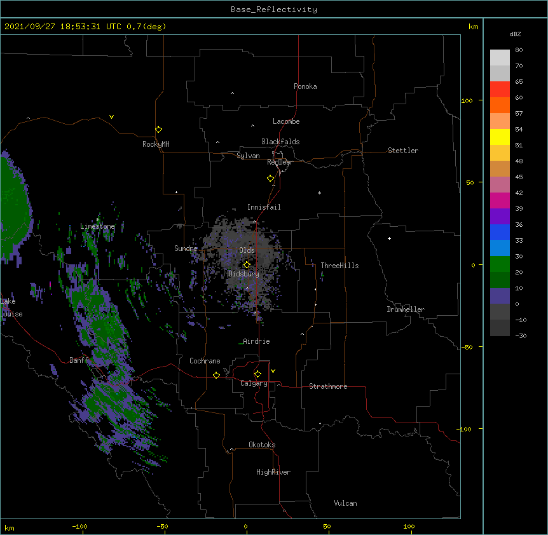The height and width of the screenshot is (535, 548).
Task: Click the yellow diamond marker near RockyMH
Action: pyautogui.click(x=158, y=130)
